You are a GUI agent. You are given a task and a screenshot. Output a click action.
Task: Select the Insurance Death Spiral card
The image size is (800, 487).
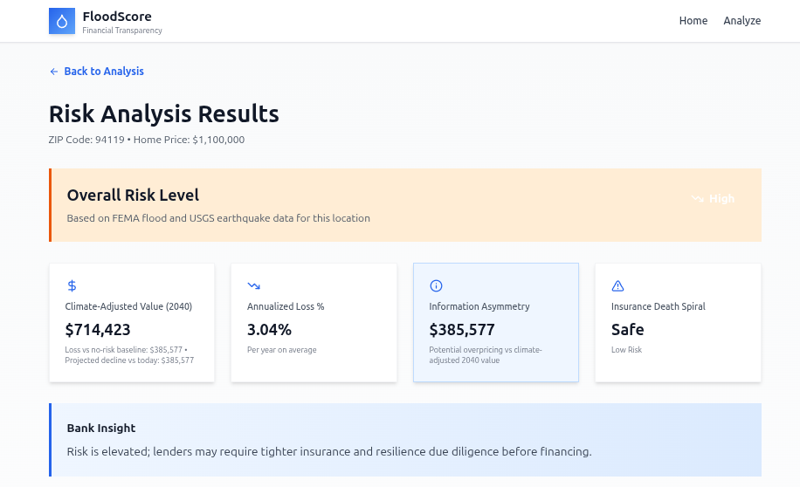[678, 322]
